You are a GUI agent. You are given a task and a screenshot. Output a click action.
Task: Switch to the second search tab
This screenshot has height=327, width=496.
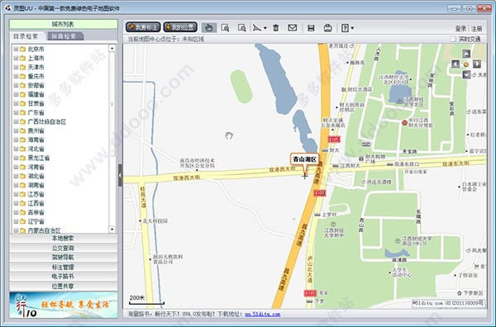click(x=64, y=36)
